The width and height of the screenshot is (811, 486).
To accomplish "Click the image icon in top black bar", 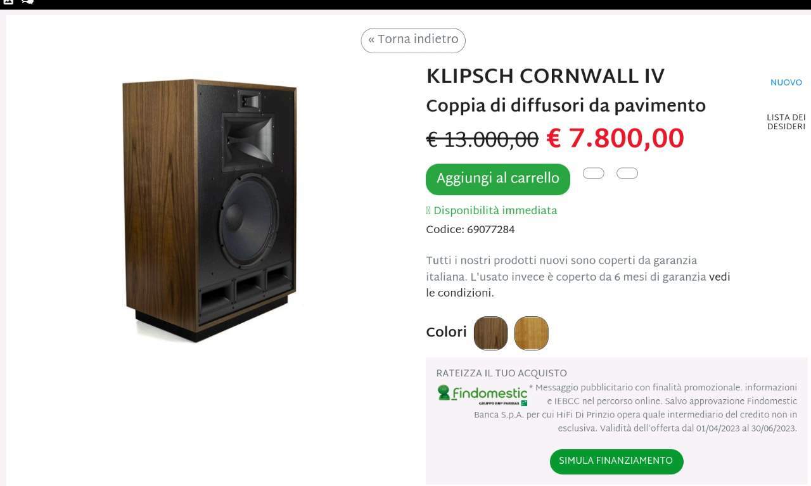I will pyautogui.click(x=9, y=2).
